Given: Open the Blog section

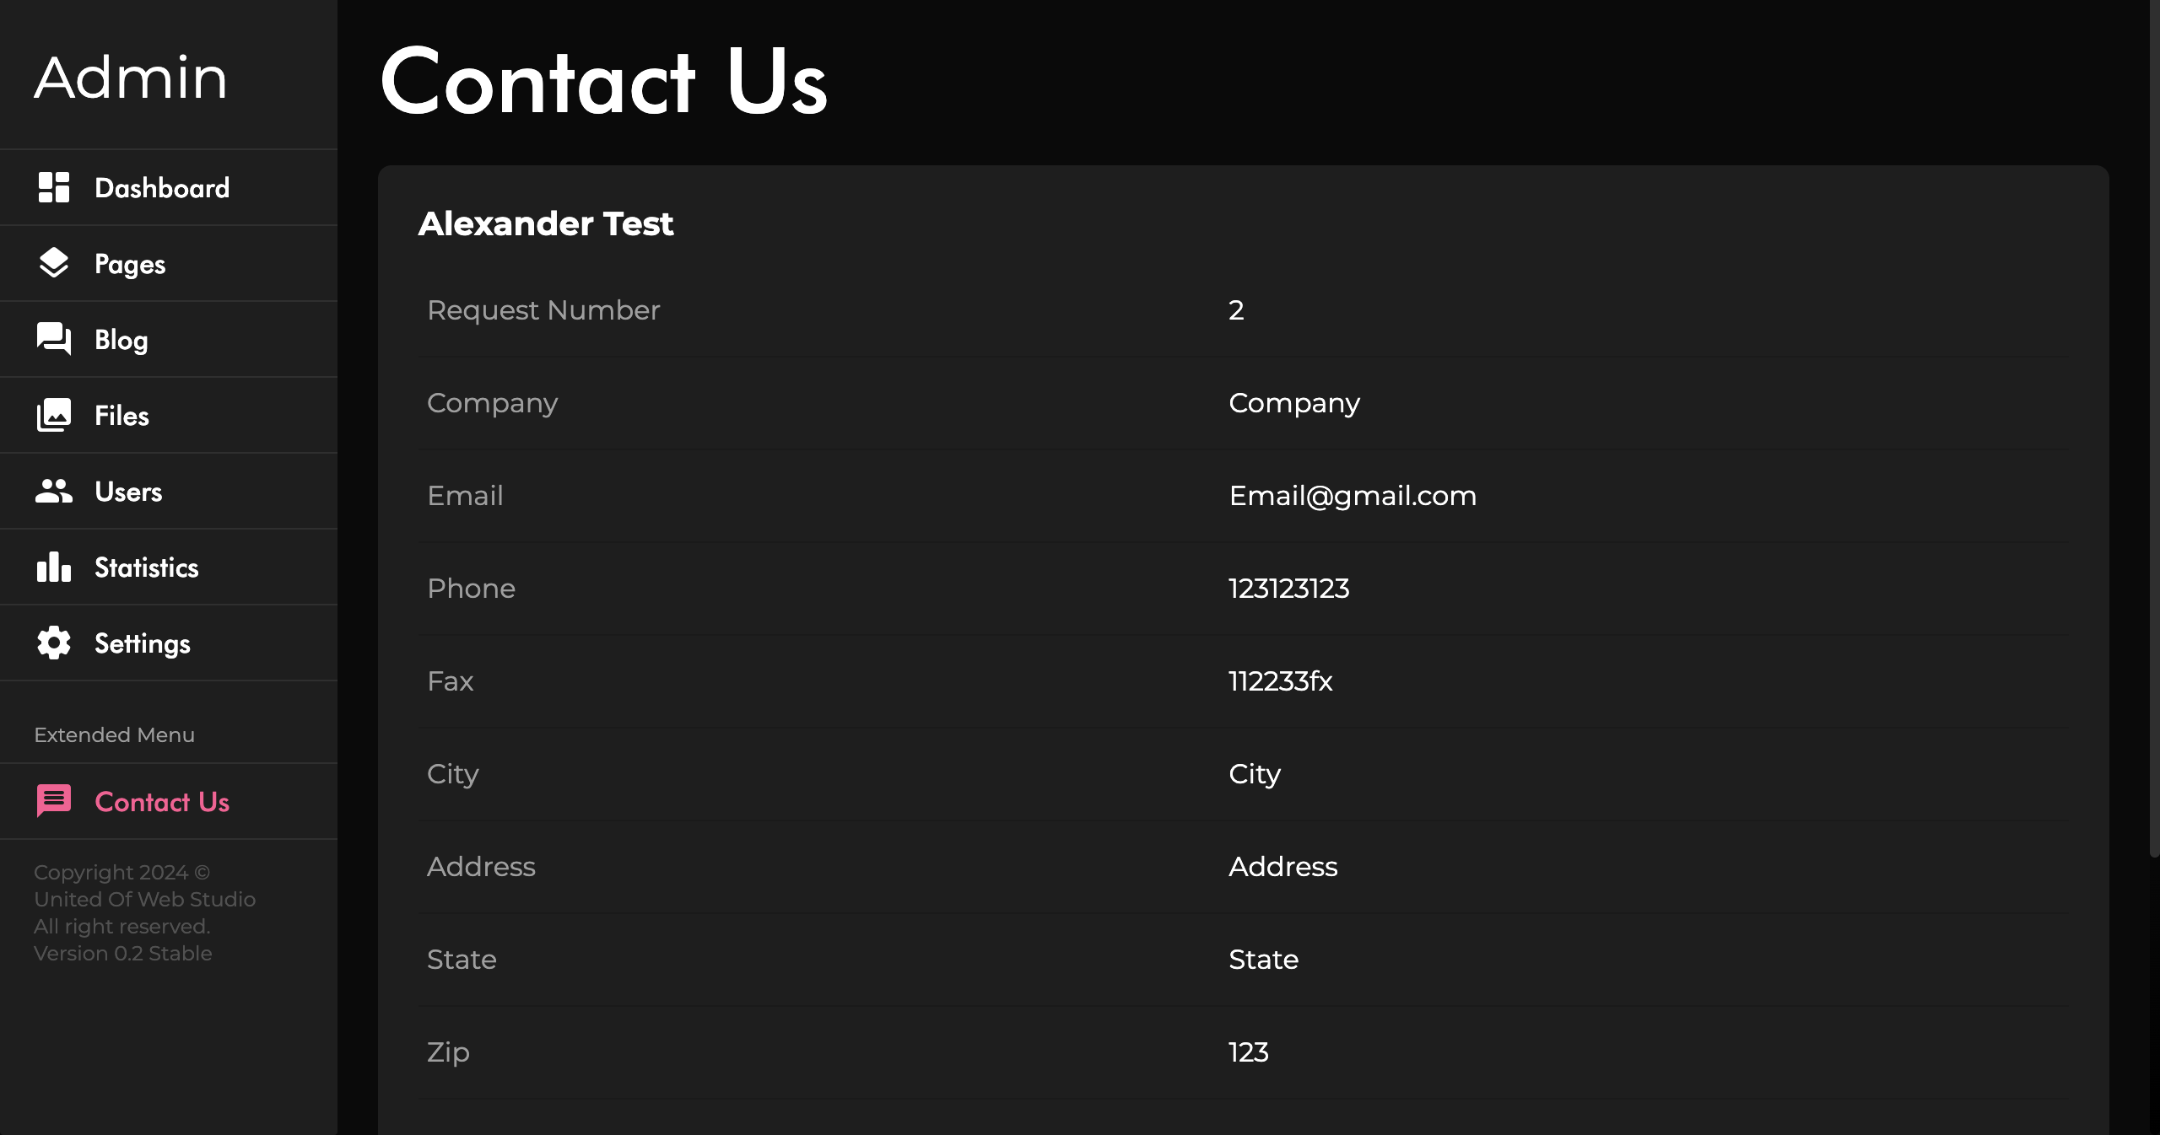Looking at the screenshot, I should pos(169,339).
